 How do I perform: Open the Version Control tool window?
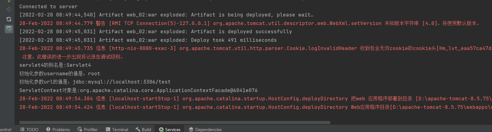[6, 130]
